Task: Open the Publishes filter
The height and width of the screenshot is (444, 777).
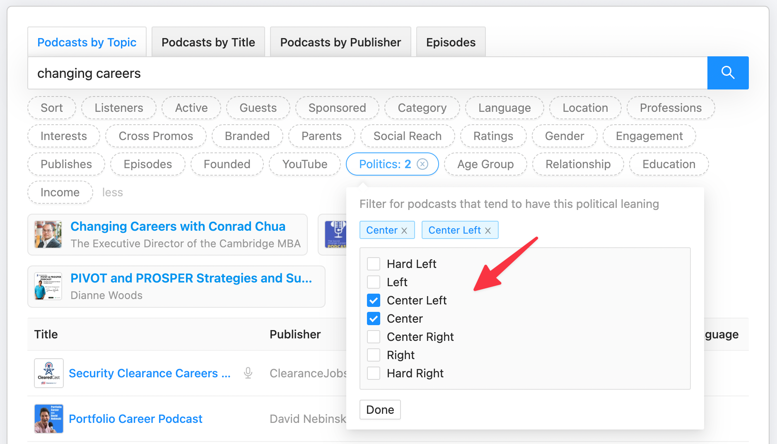Action: pos(66,164)
